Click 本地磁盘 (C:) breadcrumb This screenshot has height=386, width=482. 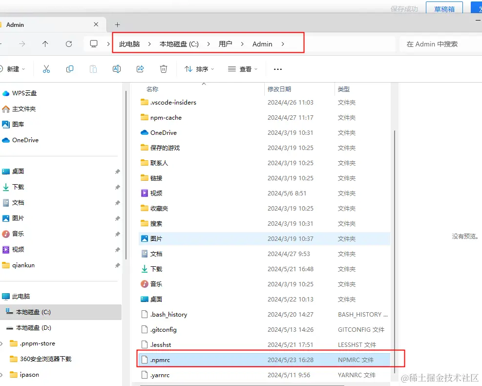[x=179, y=44]
